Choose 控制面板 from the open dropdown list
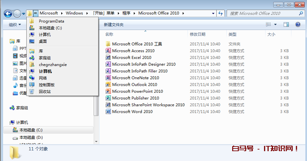 (x=46, y=85)
